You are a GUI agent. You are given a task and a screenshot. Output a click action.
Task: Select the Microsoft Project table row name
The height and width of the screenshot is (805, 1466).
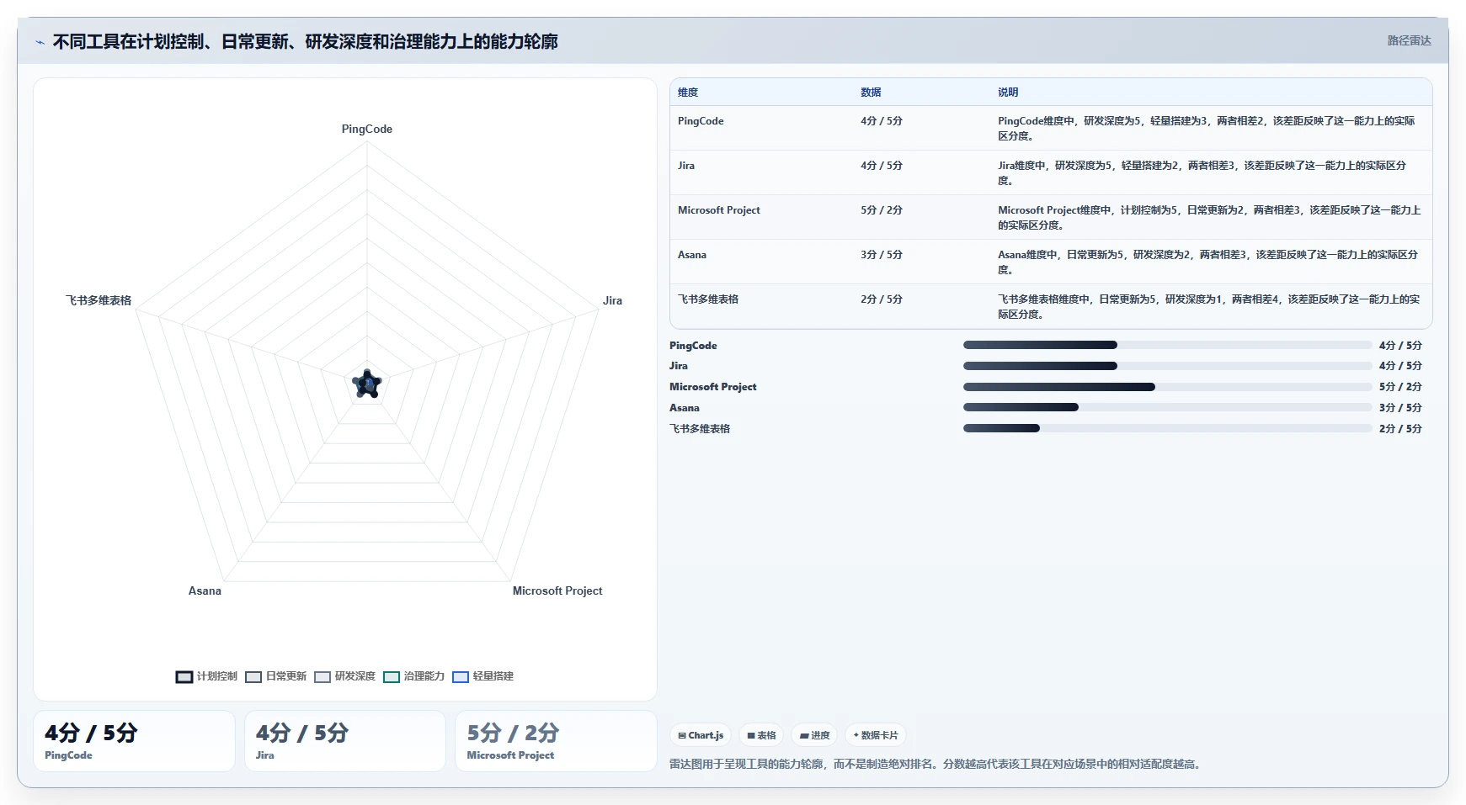click(718, 210)
